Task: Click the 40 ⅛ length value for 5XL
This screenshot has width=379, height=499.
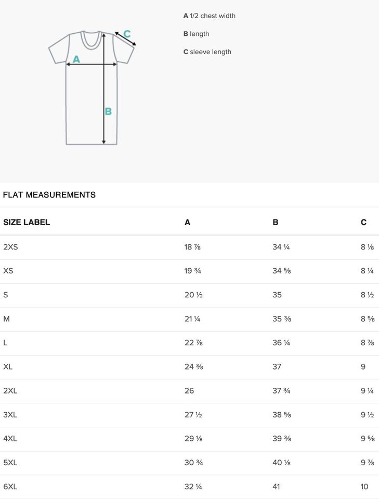Action: 281,463
